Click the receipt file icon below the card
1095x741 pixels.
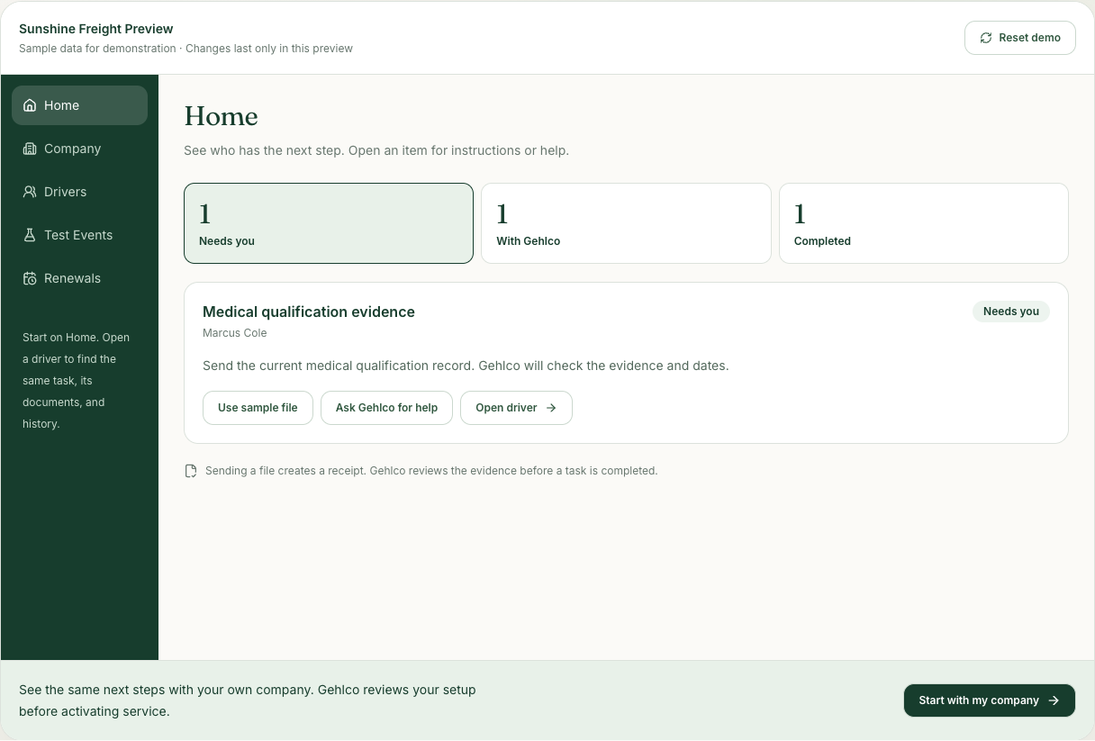[x=191, y=471]
